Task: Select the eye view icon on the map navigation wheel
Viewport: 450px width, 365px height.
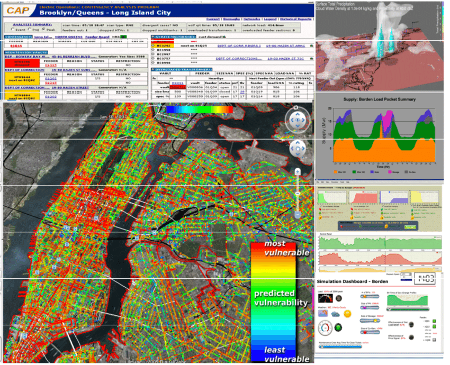Action: coord(298,119)
